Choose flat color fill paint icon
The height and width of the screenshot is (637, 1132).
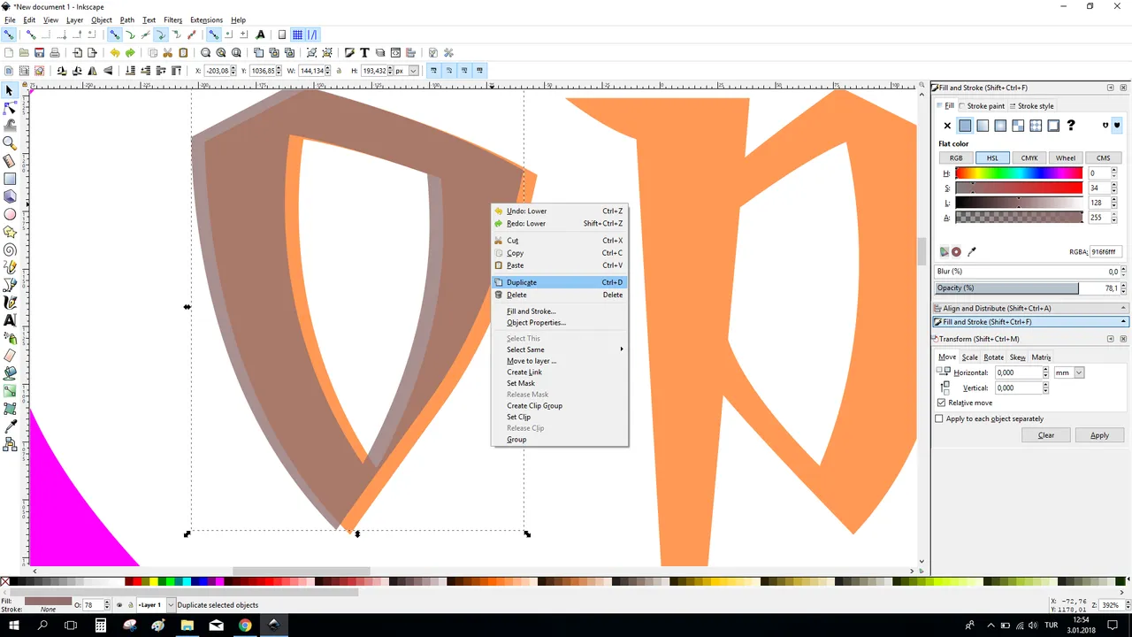[x=965, y=126]
